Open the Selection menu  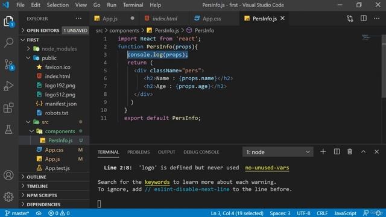58,5
